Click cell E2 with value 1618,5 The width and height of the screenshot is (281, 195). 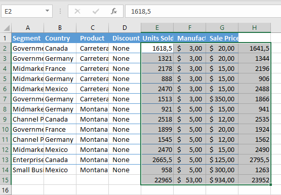pos(157,48)
